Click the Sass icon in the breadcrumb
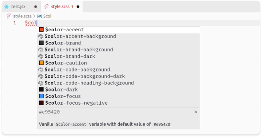 (8, 16)
